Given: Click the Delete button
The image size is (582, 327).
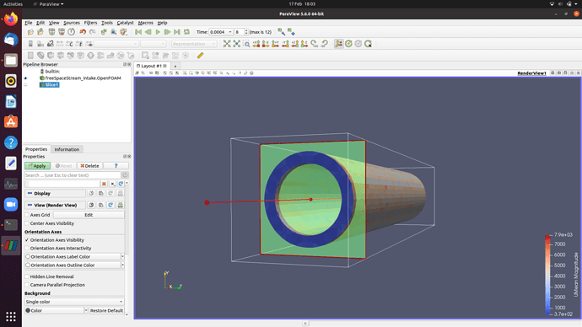Looking at the screenshot, I should tap(89, 166).
